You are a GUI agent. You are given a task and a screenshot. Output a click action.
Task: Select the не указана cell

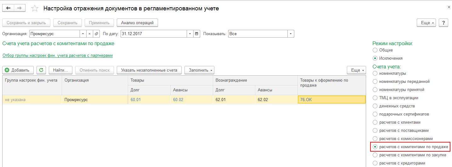tap(32, 100)
